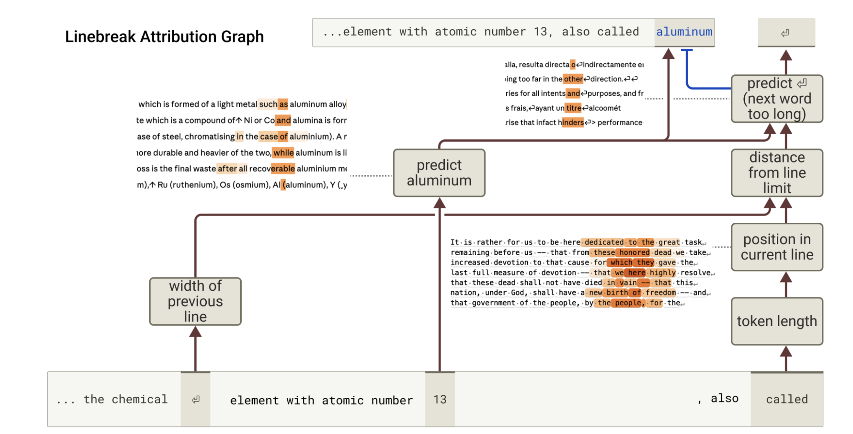Click the arrowhead above 'called' token
The height and width of the screenshot is (434, 853).
point(786,352)
